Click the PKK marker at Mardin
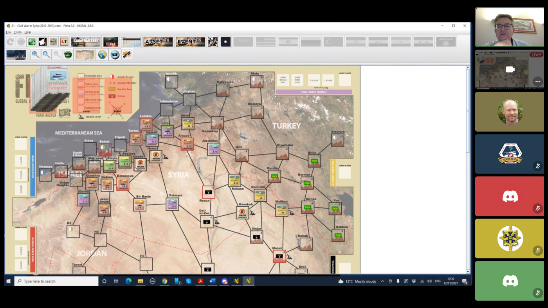 pos(274,176)
